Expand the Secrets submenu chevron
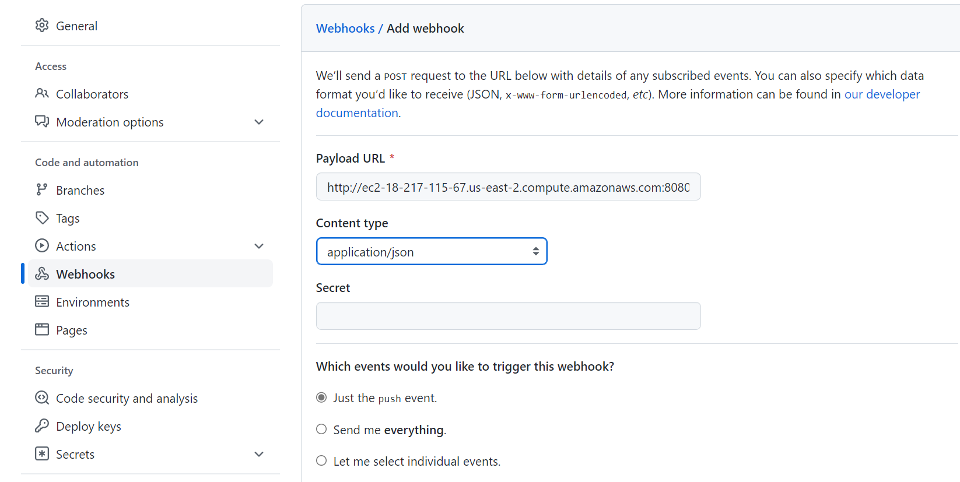Viewport: 960px width, 482px height. pos(259,454)
